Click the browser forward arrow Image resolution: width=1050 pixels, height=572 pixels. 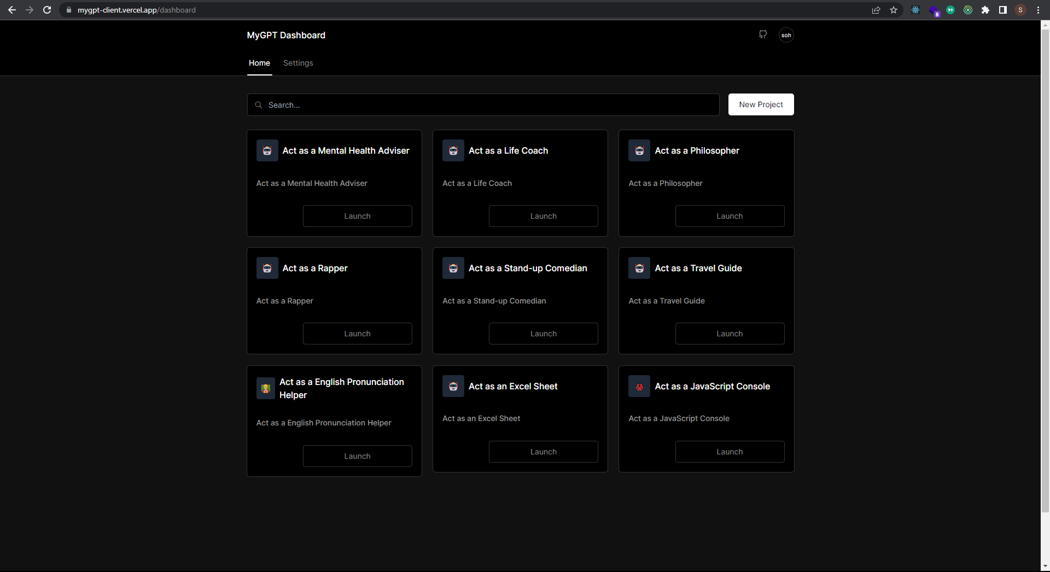[30, 10]
